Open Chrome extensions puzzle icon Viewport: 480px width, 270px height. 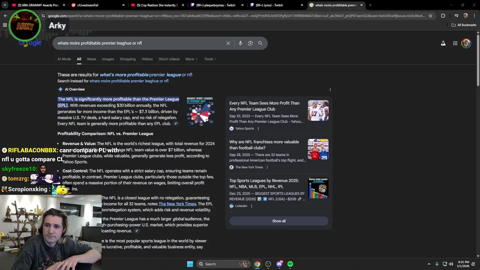pos(443,16)
